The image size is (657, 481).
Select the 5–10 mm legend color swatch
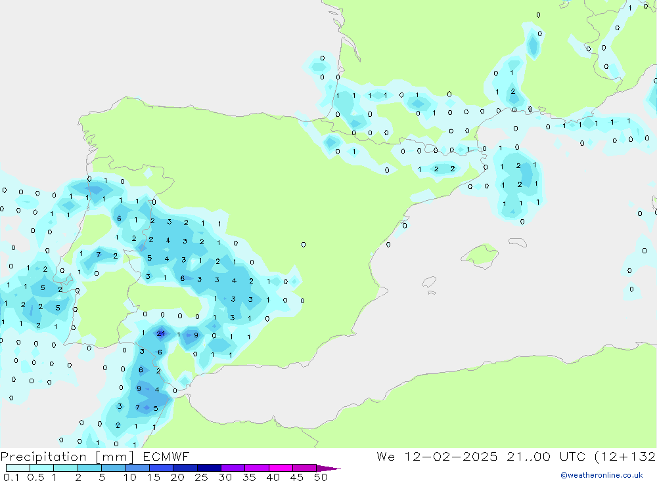pos(114,468)
